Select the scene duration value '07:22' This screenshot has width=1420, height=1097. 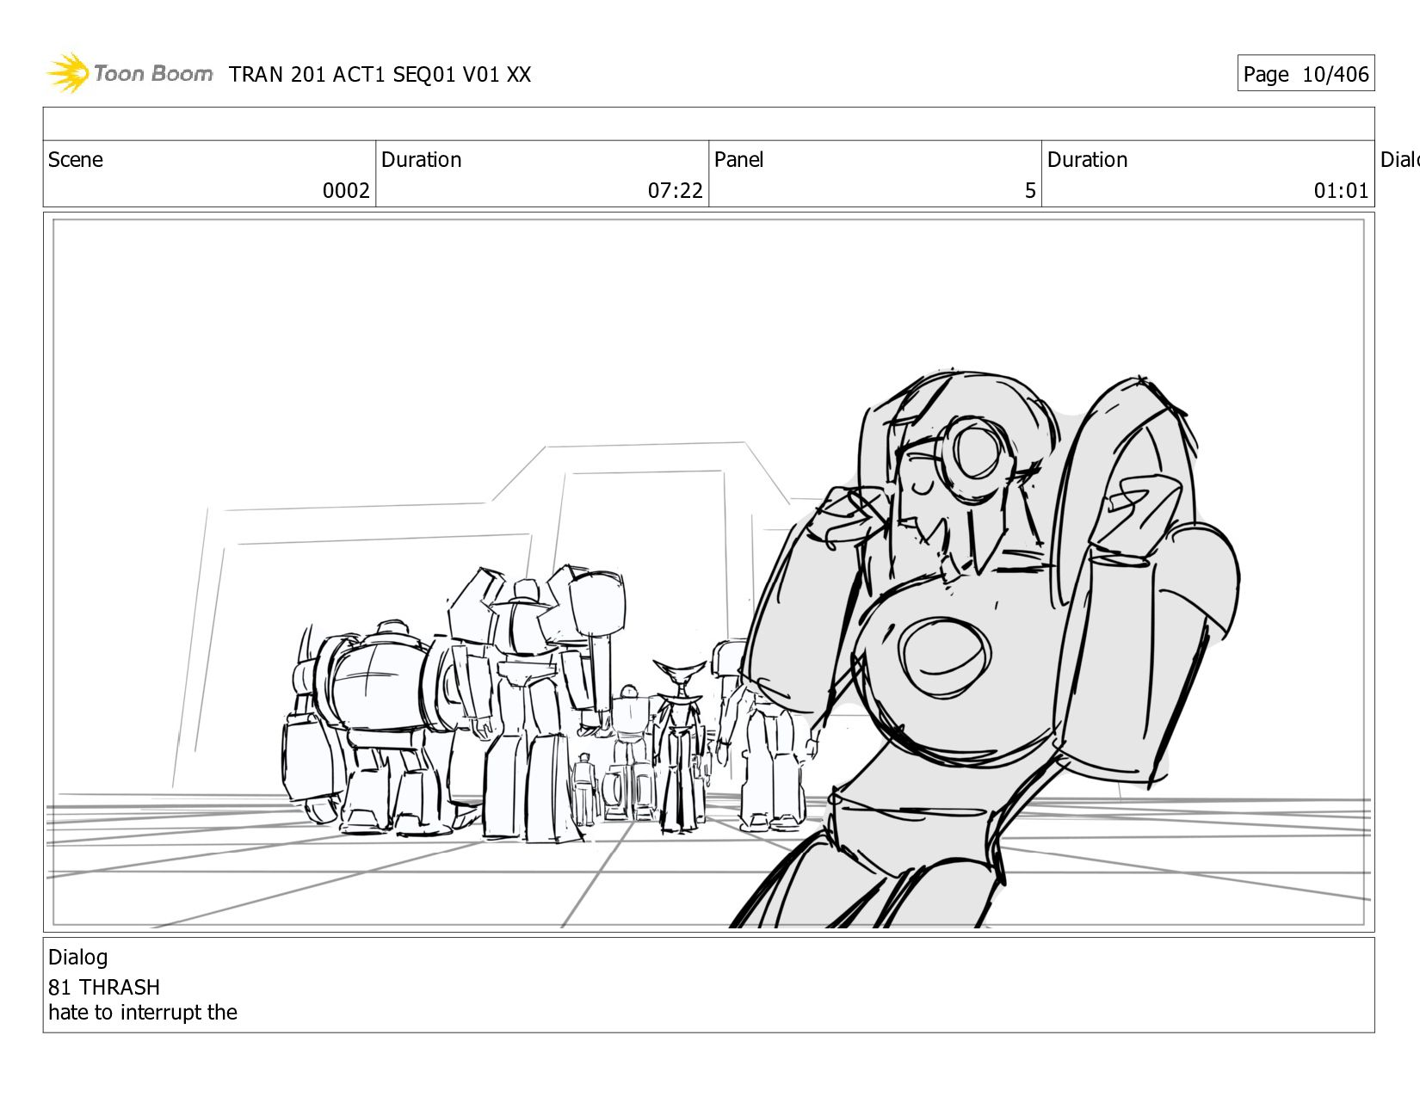pos(676,191)
